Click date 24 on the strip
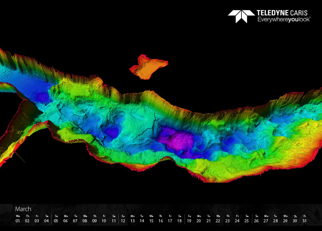This screenshot has width=322, height=231. [x=237, y=221]
